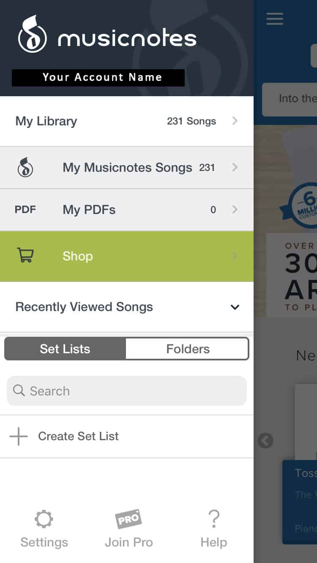Viewport: 317px width, 563px height.
Task: Tap the Musicnotes clef icon beside My Musicnotes Songs
Action: [25, 168]
